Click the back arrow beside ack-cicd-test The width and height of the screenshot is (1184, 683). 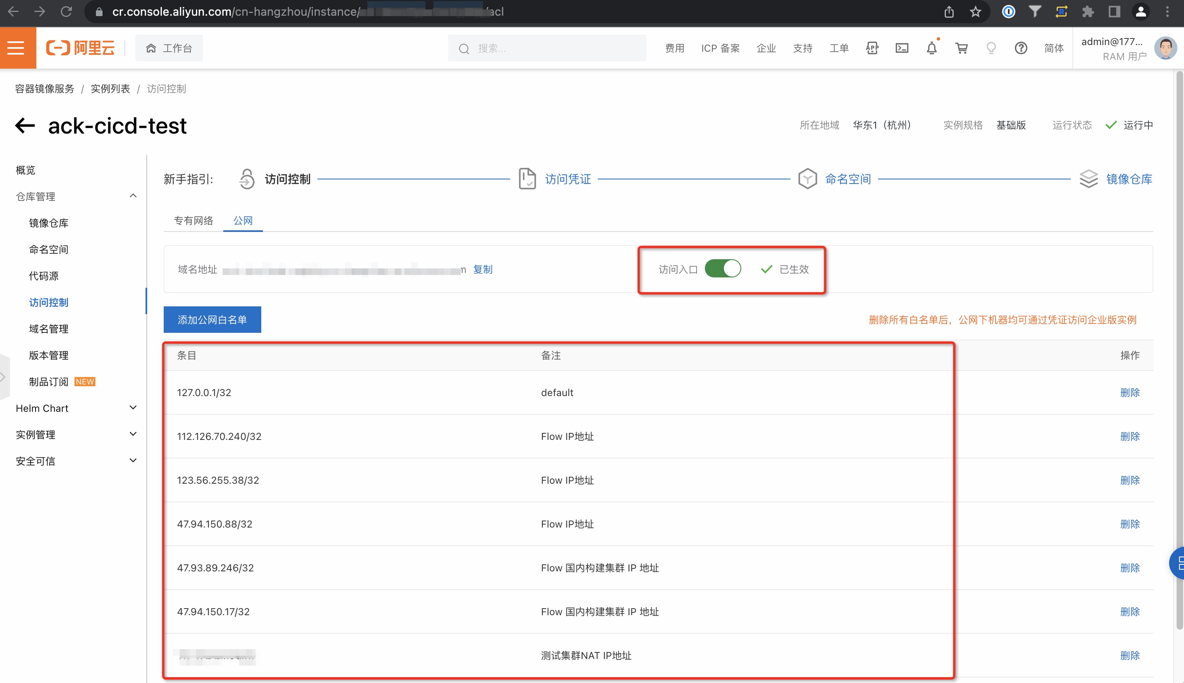(25, 125)
